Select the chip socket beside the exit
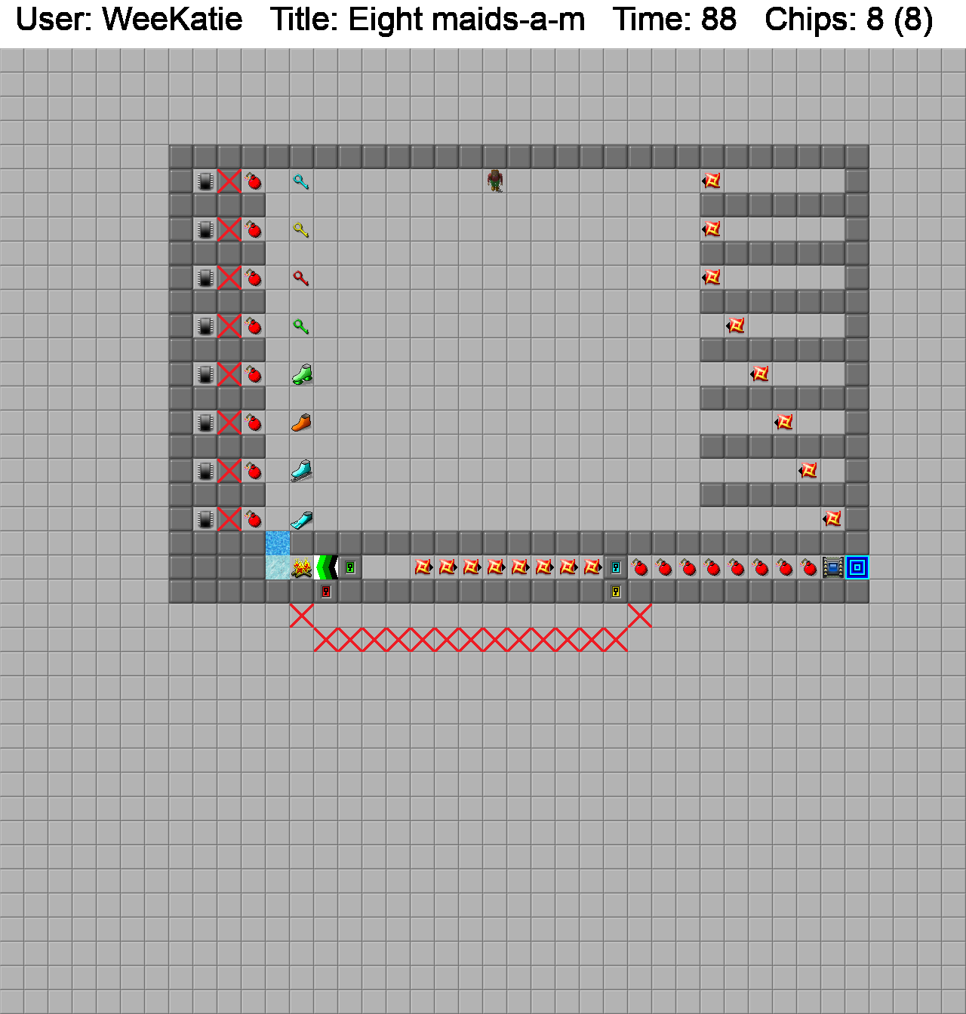Image resolution: width=966 pixels, height=1014 pixels. (x=833, y=567)
